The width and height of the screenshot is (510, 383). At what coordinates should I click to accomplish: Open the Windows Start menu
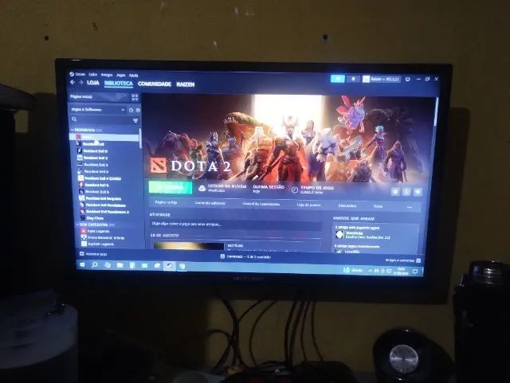[82, 264]
